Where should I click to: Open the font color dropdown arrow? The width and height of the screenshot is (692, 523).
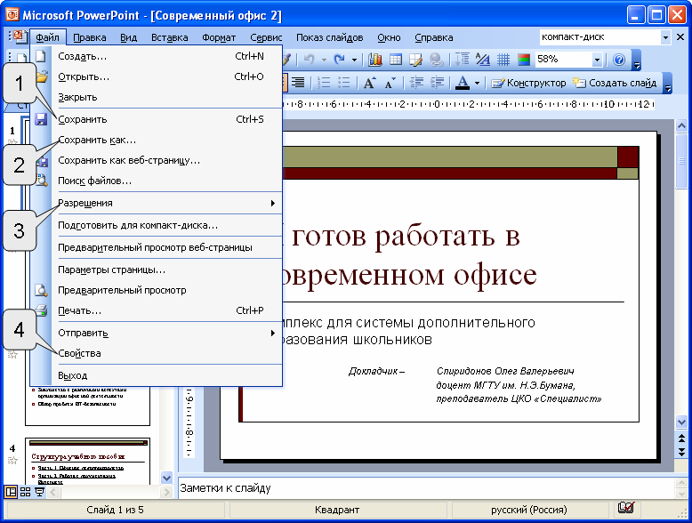[x=477, y=83]
